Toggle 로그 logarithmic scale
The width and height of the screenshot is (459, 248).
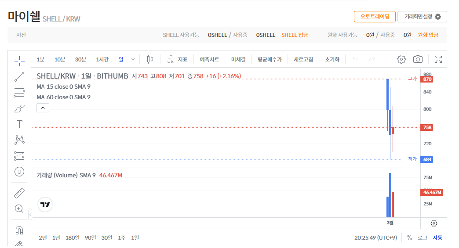click(x=422, y=238)
